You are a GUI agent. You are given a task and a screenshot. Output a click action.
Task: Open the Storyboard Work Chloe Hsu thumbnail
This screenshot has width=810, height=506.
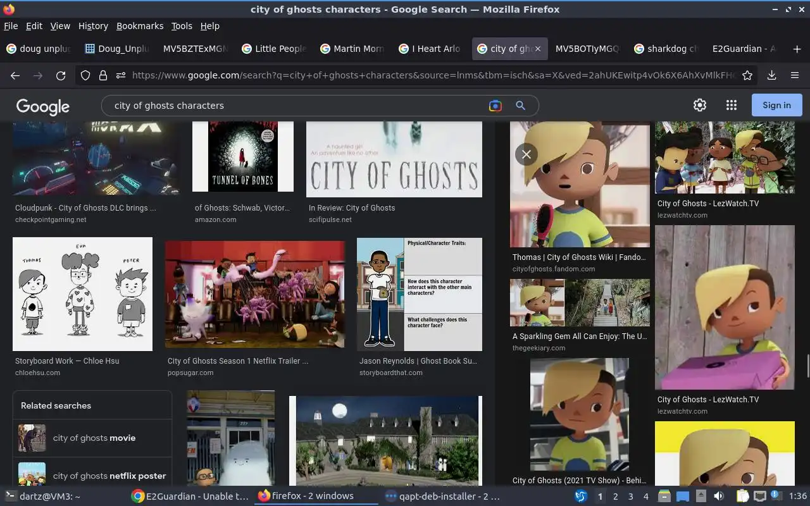[82, 294]
